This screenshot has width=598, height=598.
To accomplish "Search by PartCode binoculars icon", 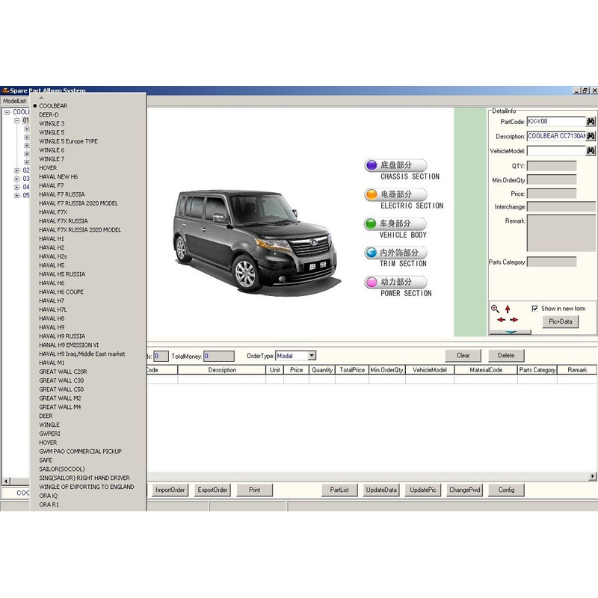I will pyautogui.click(x=591, y=122).
